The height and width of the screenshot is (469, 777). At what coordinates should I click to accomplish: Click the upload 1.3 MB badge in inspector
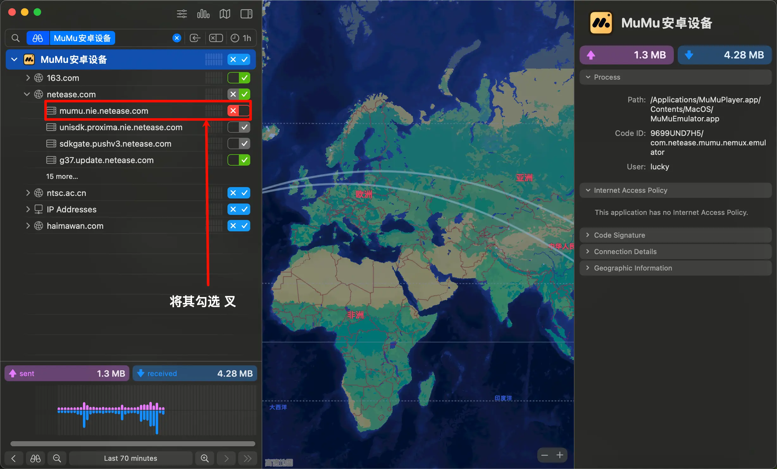point(626,55)
